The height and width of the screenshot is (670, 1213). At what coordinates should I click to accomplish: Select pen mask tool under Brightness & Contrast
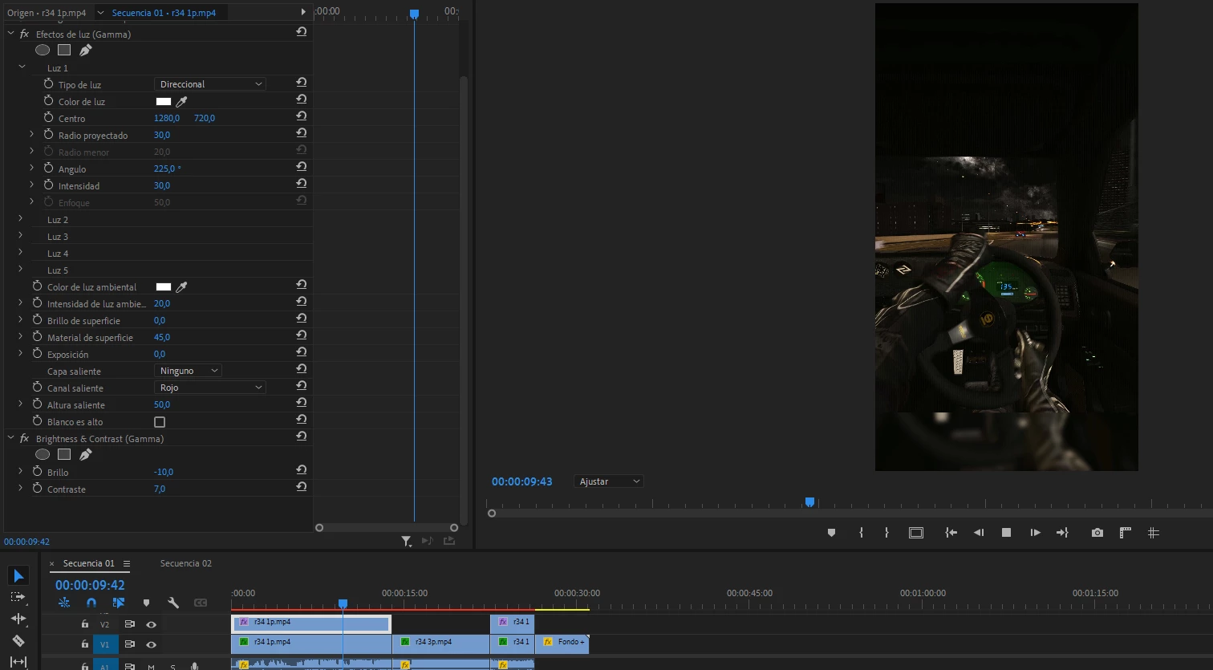click(86, 454)
